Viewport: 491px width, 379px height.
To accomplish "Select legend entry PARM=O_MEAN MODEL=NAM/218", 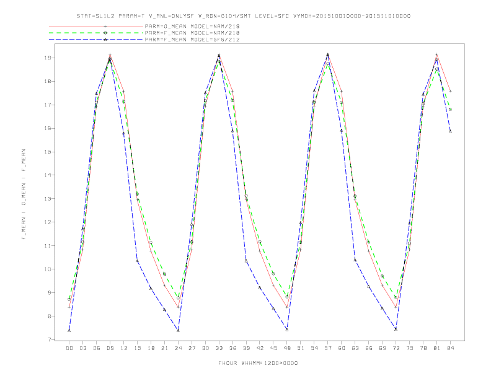I will point(192,26).
